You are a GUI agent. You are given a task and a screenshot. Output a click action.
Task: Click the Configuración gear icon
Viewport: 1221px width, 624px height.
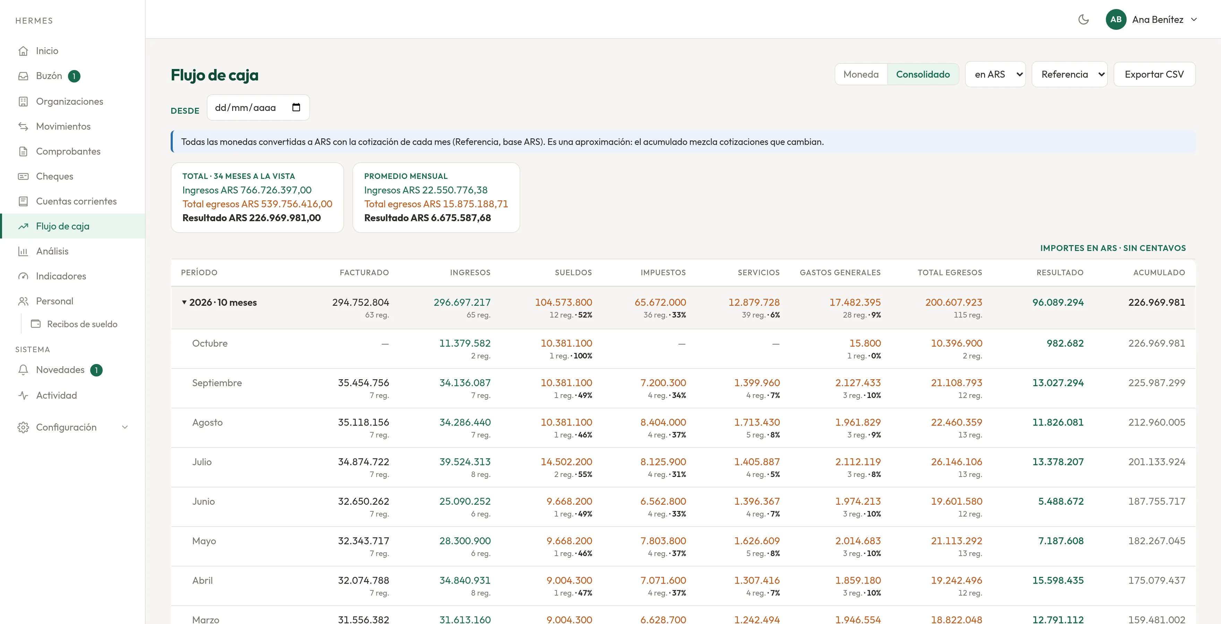click(23, 427)
